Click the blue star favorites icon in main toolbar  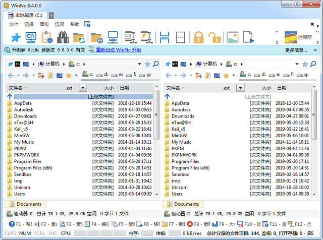coord(16,37)
